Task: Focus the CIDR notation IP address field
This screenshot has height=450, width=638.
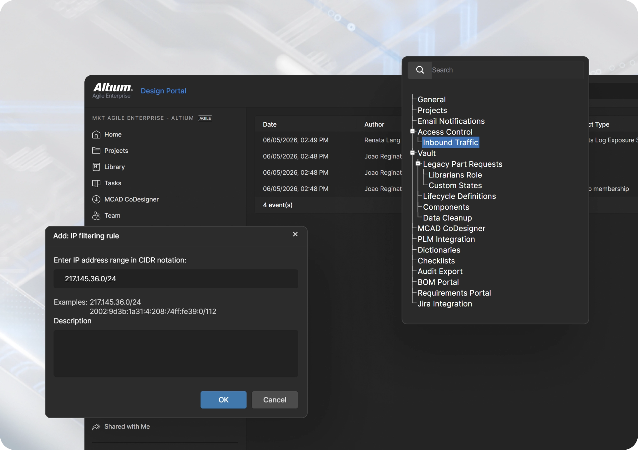Action: [176, 279]
